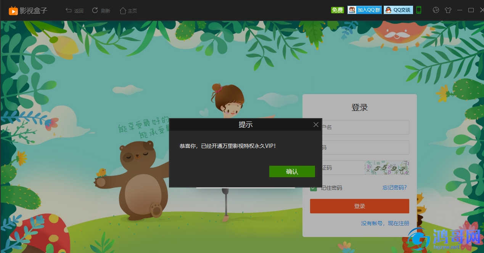Image resolution: width=484 pixels, height=253 pixels.
Task: Open the 主页 home page
Action: point(129,11)
